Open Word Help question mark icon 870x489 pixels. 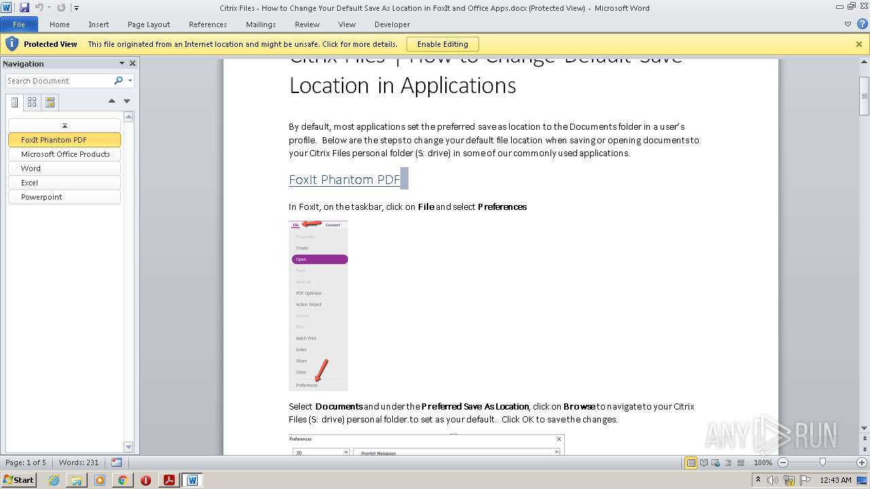[862, 24]
